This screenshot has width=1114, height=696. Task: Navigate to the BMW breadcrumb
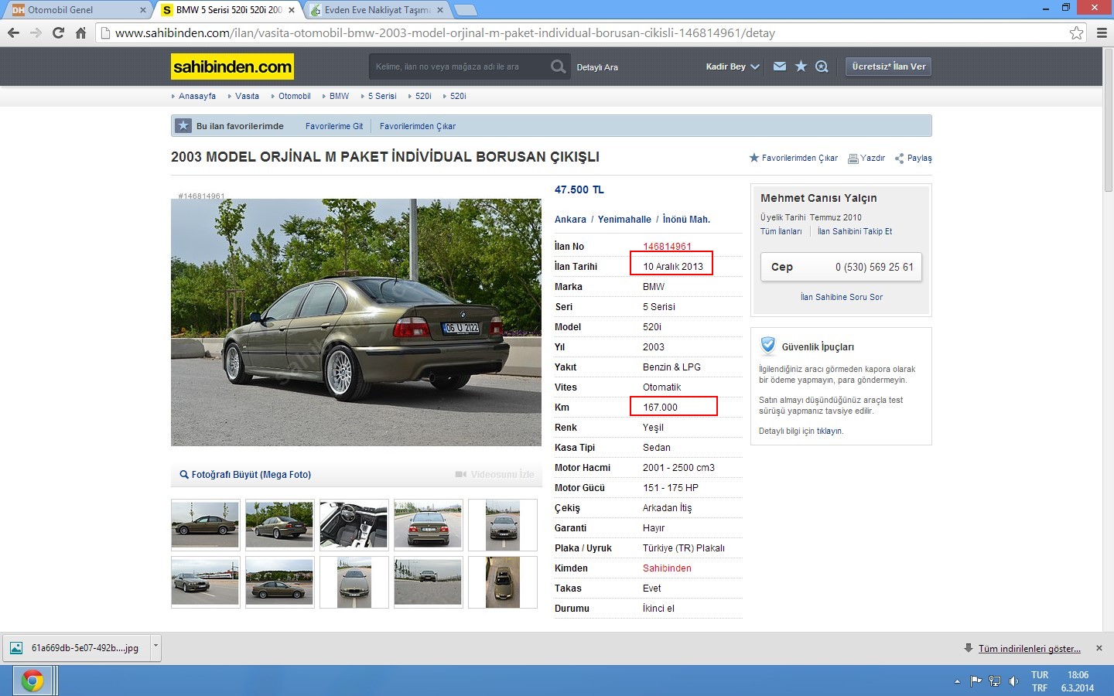point(339,96)
